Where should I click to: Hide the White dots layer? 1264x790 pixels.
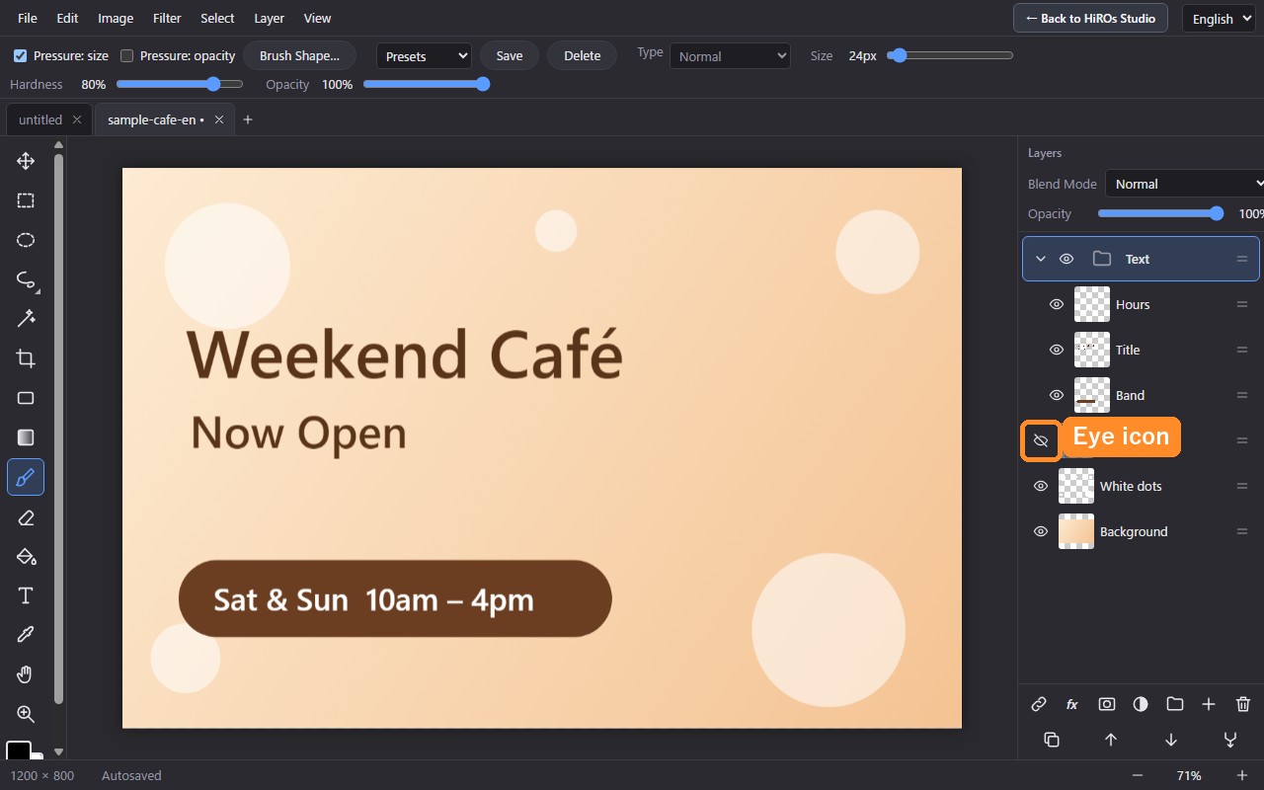(1040, 486)
